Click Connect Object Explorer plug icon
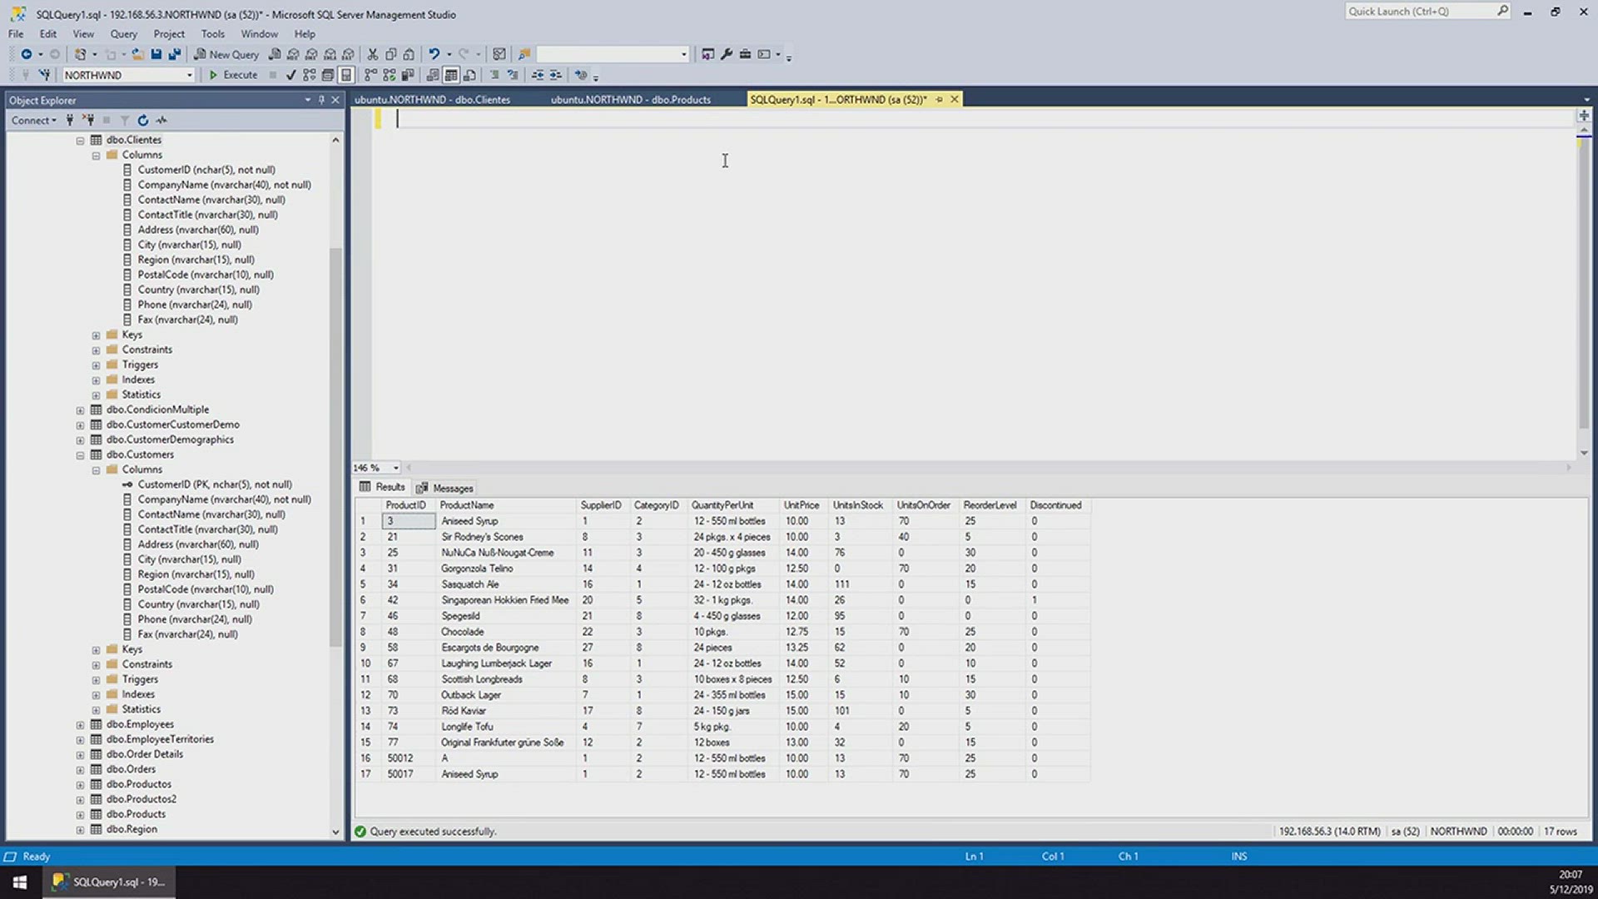 coord(70,121)
